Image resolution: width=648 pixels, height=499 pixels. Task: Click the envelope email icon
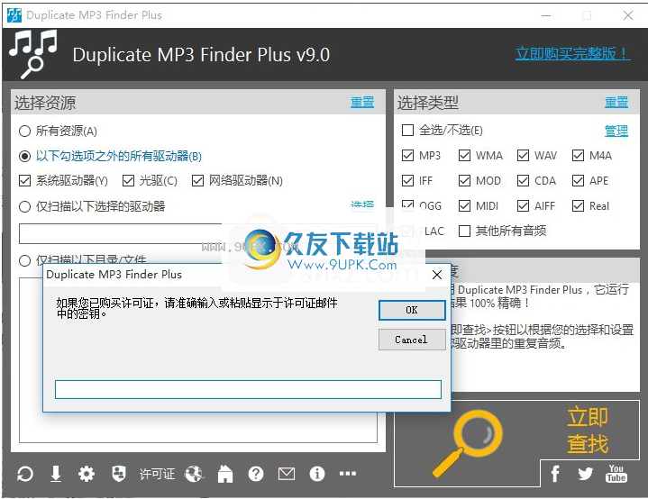tap(287, 474)
